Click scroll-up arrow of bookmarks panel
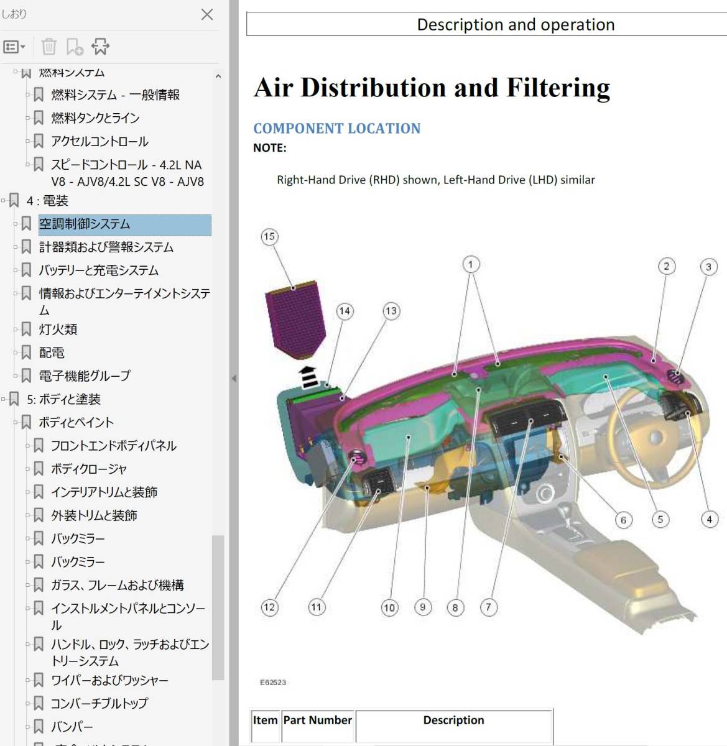The height and width of the screenshot is (746, 727). coord(218,76)
